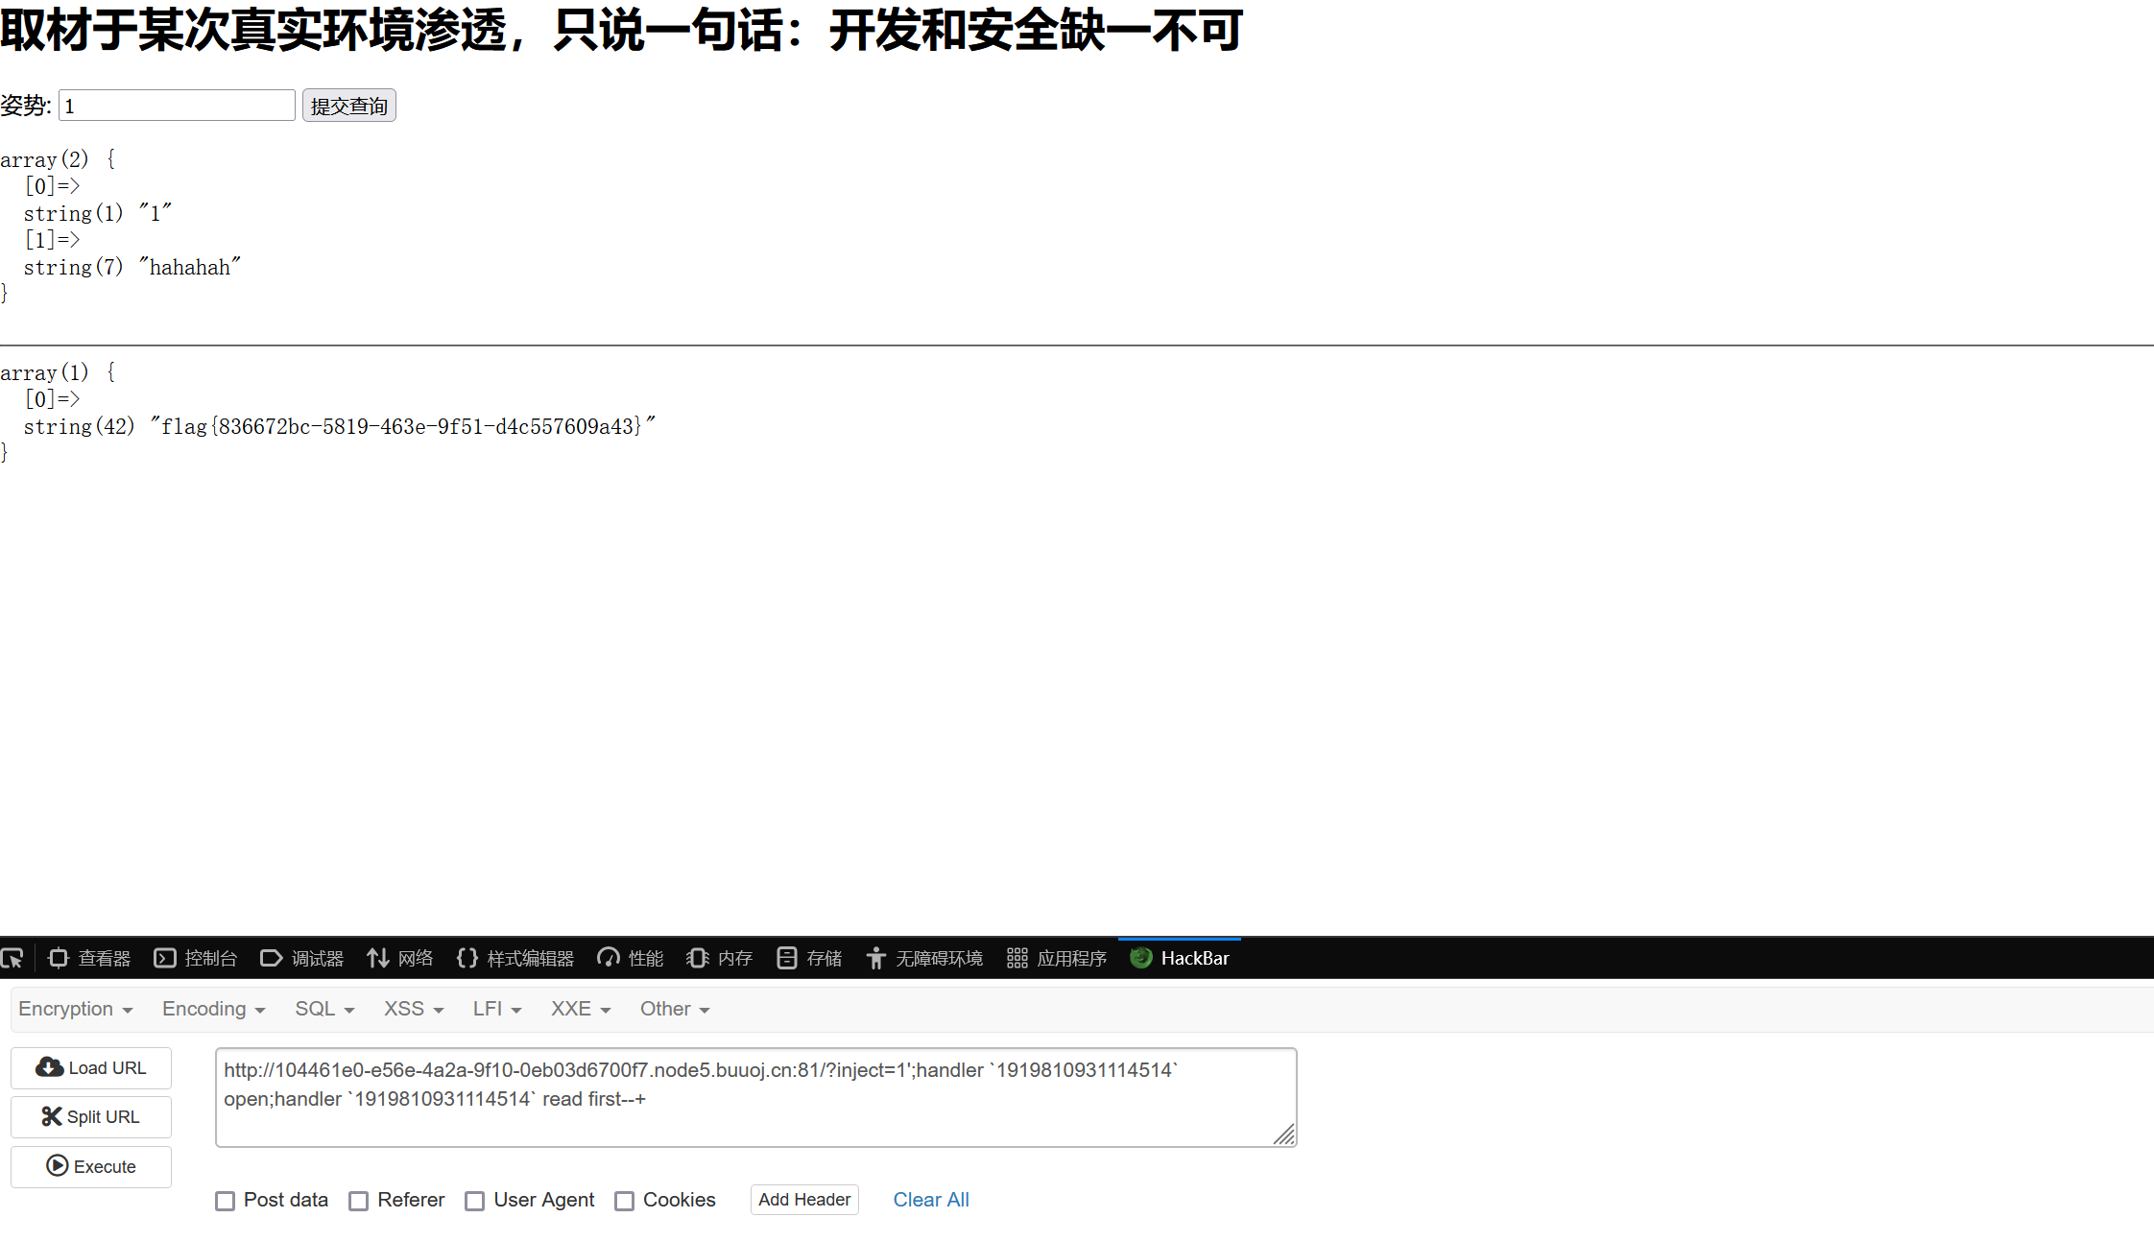
Task: Tick the Referer checkbox
Action: pyautogui.click(x=359, y=1201)
